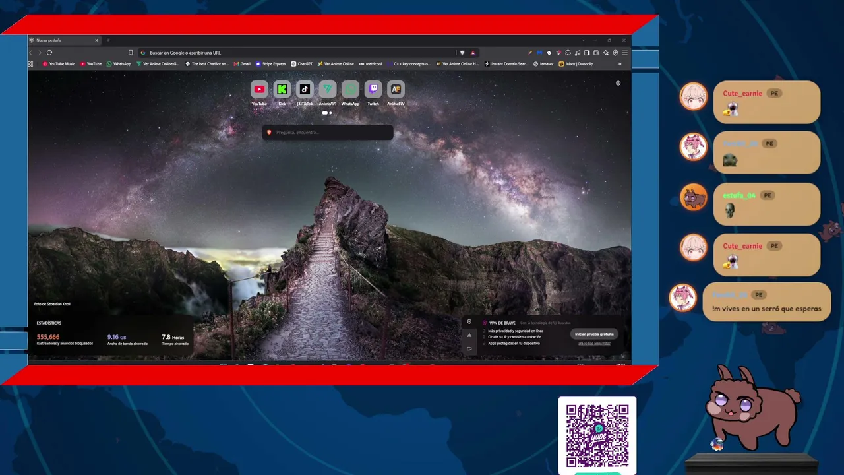Open the Brave Rewards triangle icon
This screenshot has height=475, width=844.
(473, 53)
